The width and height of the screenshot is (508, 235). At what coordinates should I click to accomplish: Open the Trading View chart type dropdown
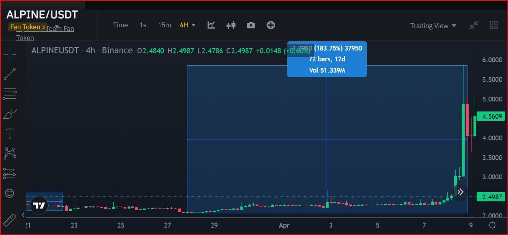point(433,26)
